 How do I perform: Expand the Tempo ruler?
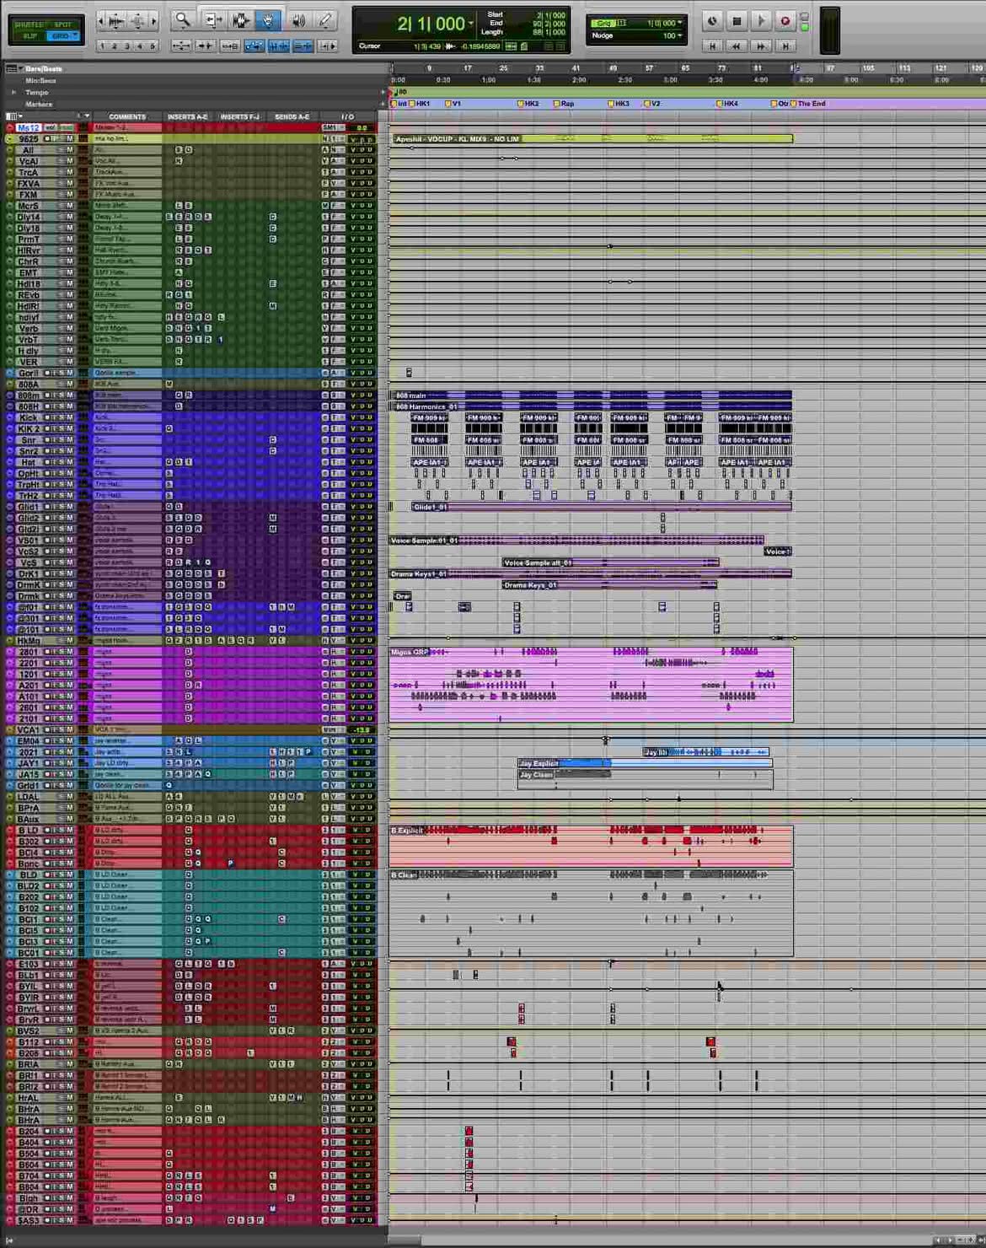pos(13,92)
